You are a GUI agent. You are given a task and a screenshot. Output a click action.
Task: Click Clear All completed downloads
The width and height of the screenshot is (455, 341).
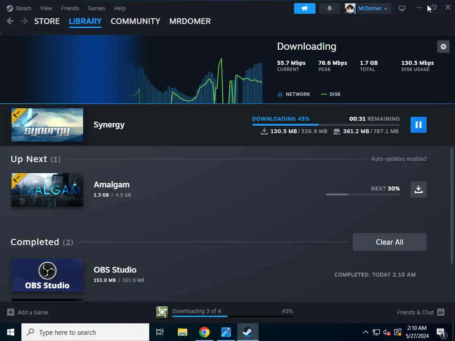pos(389,242)
